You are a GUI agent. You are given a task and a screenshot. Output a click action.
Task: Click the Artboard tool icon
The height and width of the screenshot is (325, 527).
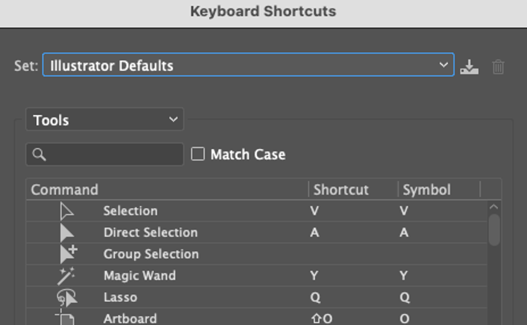tap(66, 318)
